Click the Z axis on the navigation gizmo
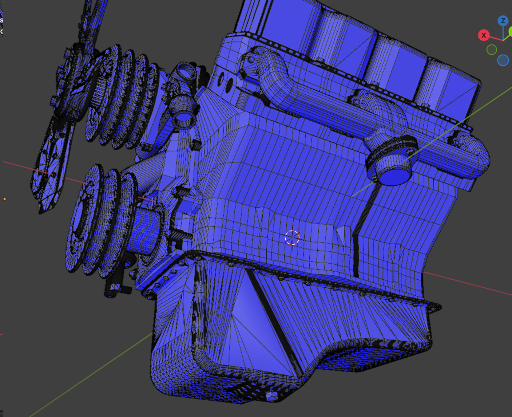The width and height of the screenshot is (512, 417). (x=503, y=21)
